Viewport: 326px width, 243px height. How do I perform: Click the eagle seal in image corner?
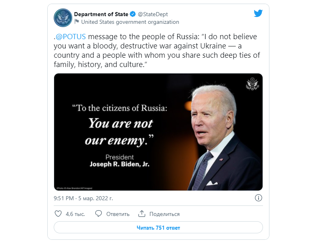(x=252, y=84)
